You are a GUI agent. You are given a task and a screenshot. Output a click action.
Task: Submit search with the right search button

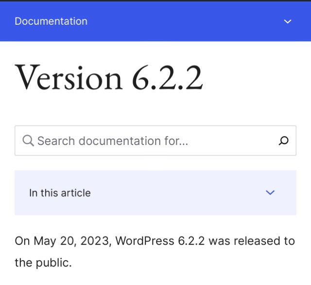coord(283,141)
